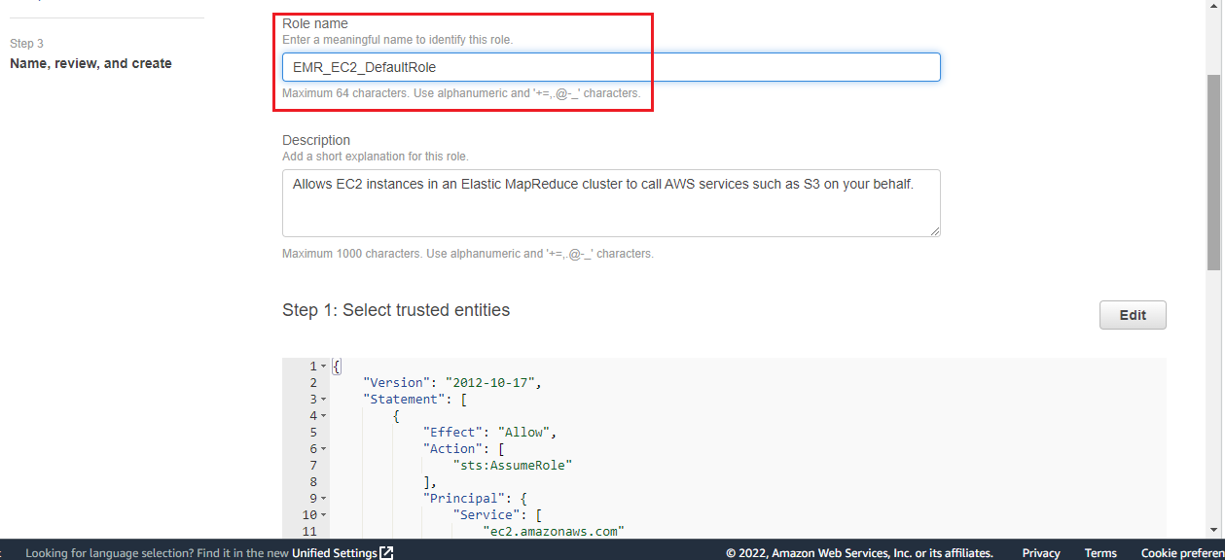Click the external link icon beside Unified Settings
Screen dimensions: 1225x560
pos(386,552)
